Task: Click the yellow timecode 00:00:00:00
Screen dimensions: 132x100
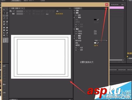Action: click(x=59, y=14)
